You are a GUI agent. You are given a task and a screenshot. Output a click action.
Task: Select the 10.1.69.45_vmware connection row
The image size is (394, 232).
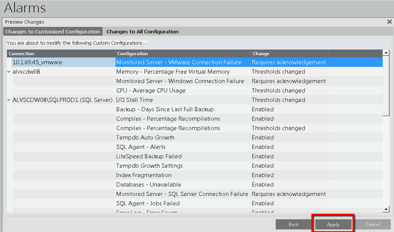[x=37, y=62]
